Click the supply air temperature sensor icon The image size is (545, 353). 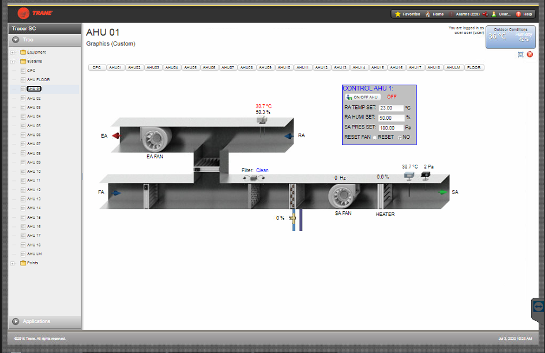409,176
